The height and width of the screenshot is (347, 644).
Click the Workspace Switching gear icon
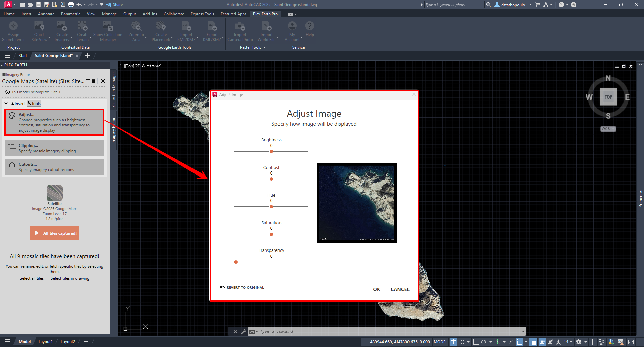pos(578,342)
